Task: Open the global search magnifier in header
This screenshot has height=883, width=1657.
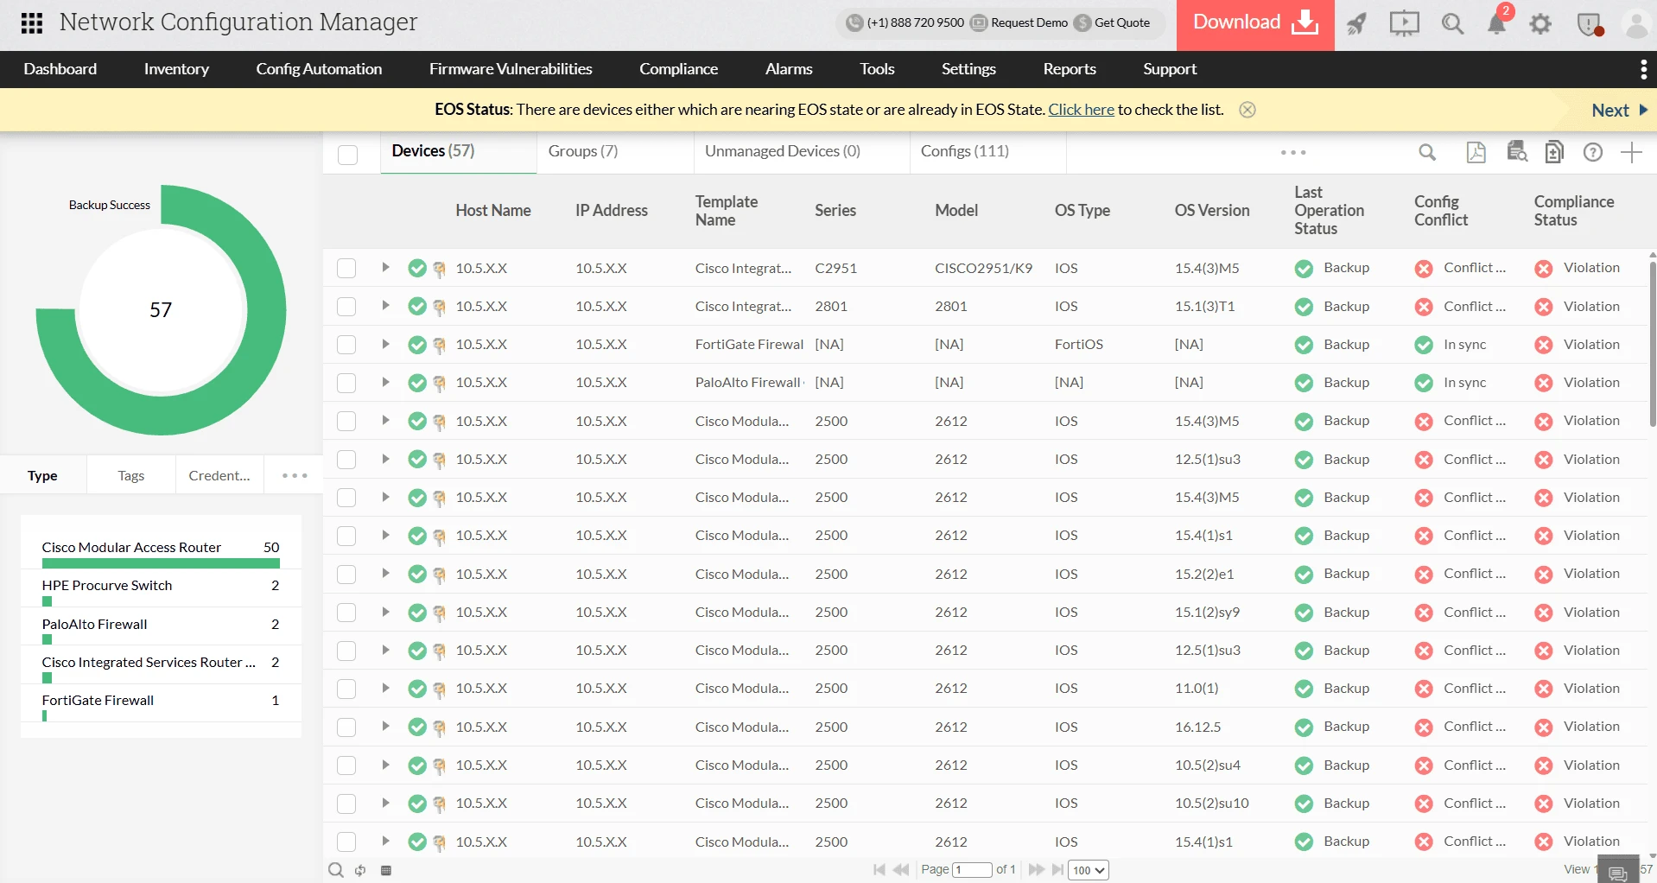Action: coord(1452,23)
